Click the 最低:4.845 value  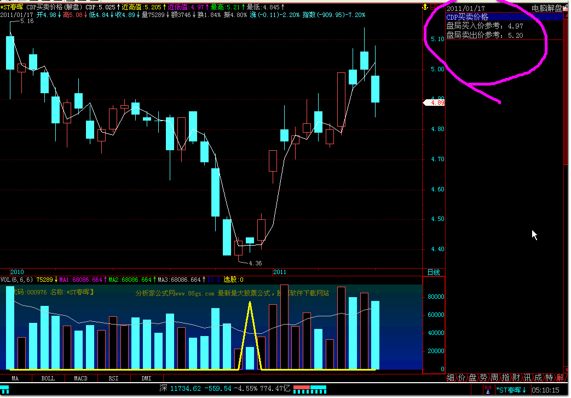point(263,7)
